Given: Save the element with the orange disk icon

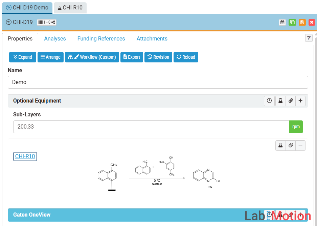Looking at the screenshot, I should [302, 22].
